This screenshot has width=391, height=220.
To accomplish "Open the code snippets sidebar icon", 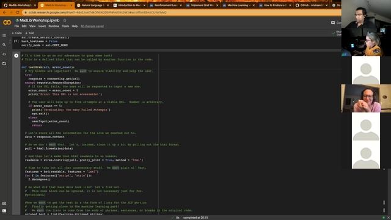I will (x=4, y=54).
